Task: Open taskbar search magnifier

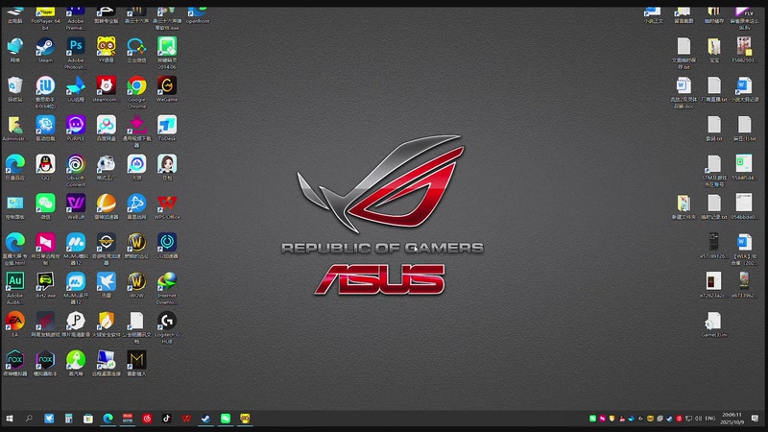Action: [29, 419]
